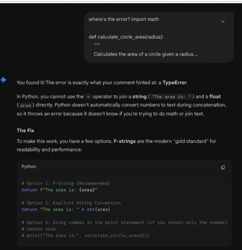The width and height of the screenshot is (242, 250).
Task: Place cursor in the f-string return line
Action: (x=59, y=190)
